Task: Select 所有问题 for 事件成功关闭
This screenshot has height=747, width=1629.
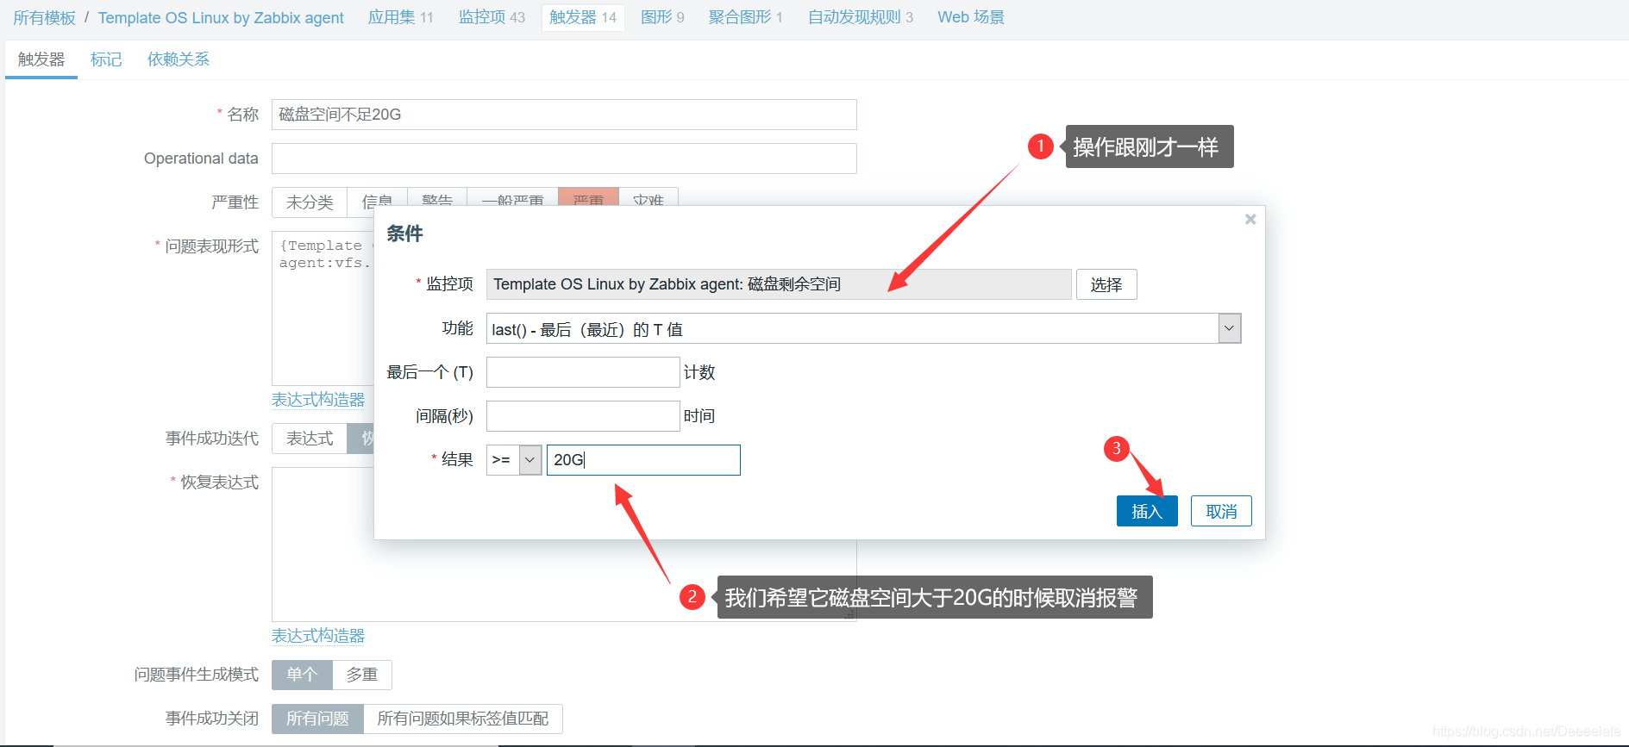Action: point(317,719)
